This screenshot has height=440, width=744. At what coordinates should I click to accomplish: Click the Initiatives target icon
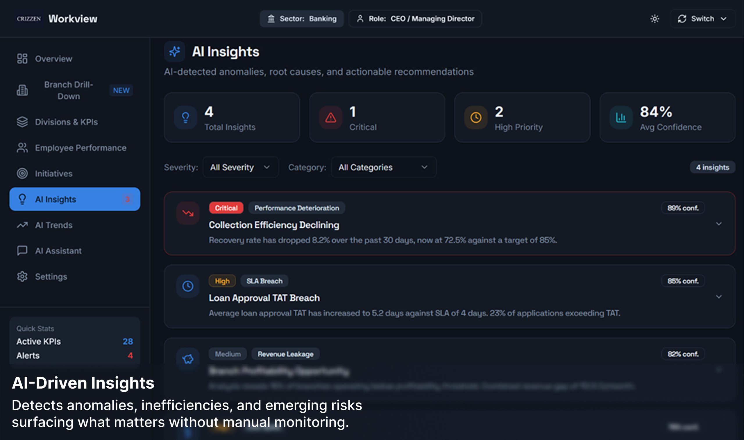click(22, 173)
